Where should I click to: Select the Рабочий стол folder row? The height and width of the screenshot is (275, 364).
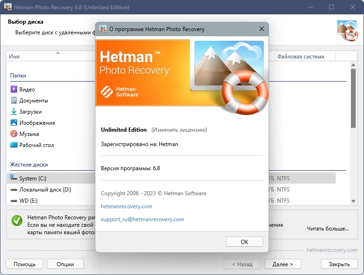tap(51, 145)
